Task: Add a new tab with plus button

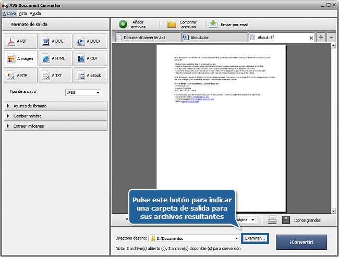Action: [321, 38]
